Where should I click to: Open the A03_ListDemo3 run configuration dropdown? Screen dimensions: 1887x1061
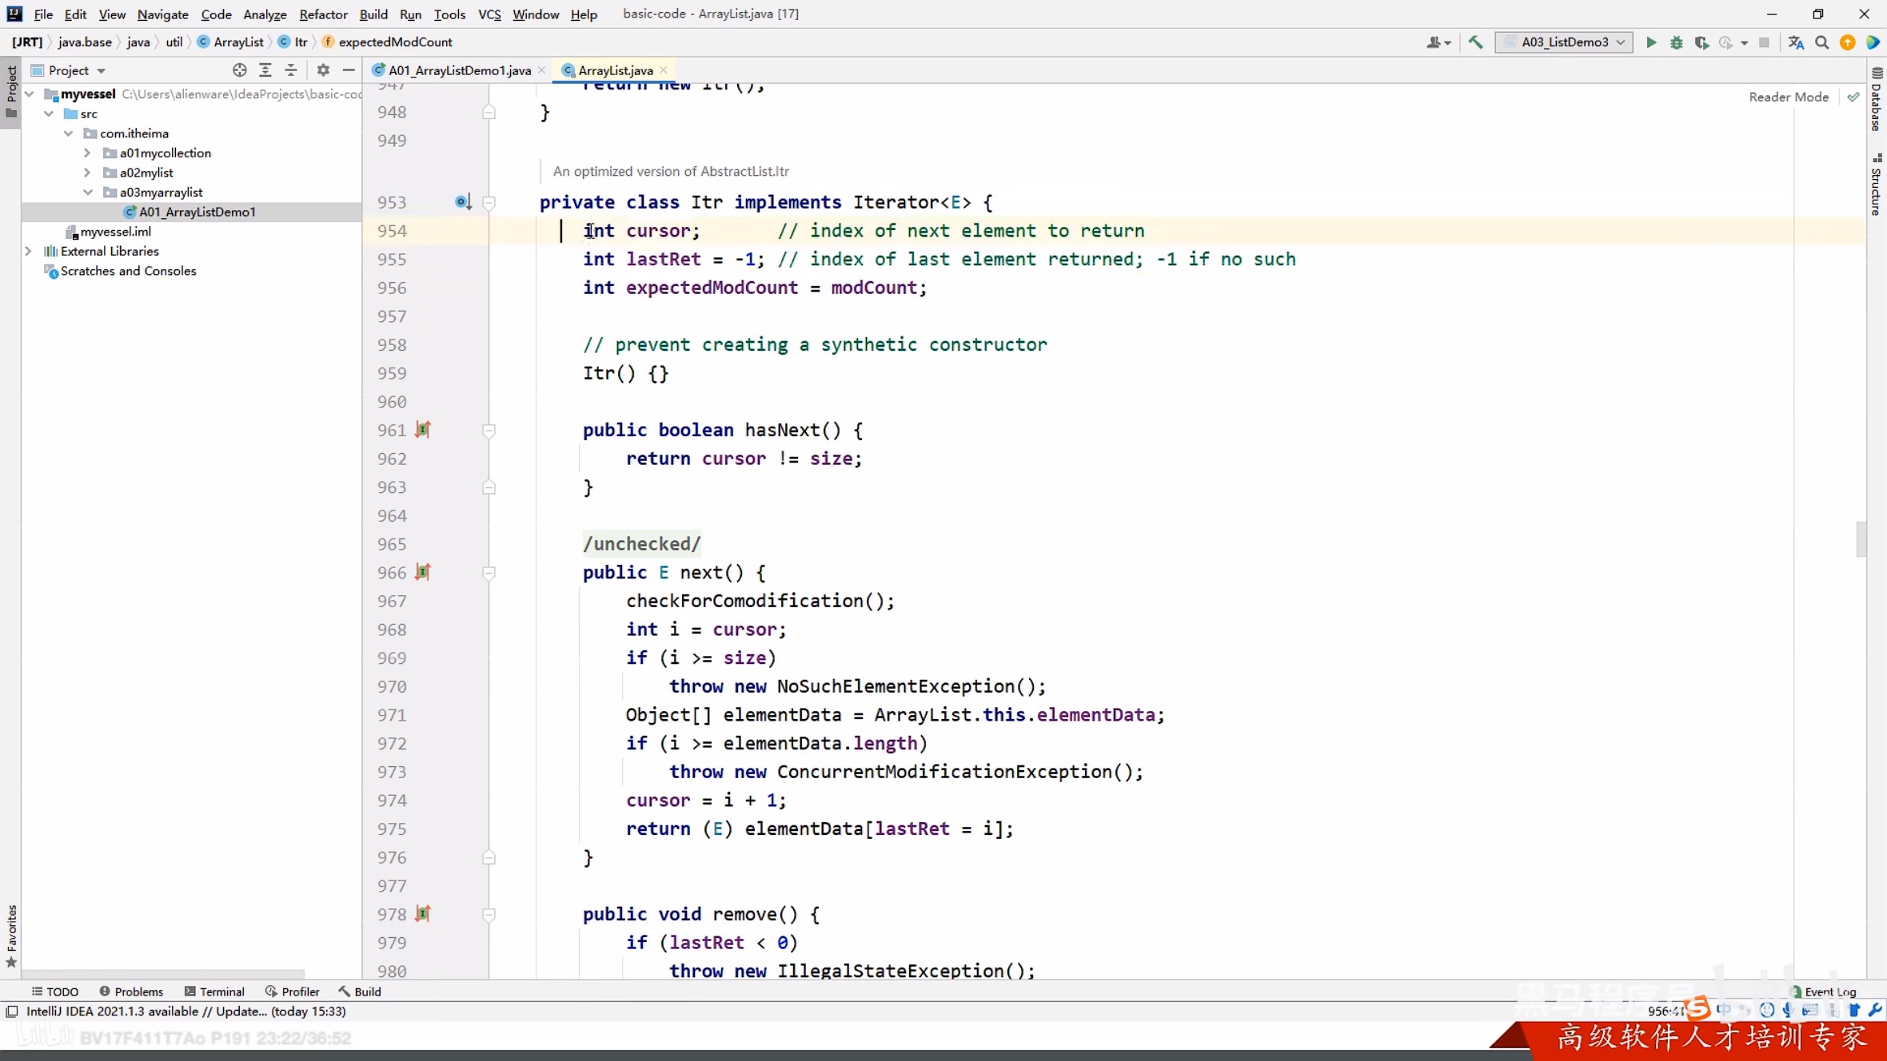[1565, 42]
